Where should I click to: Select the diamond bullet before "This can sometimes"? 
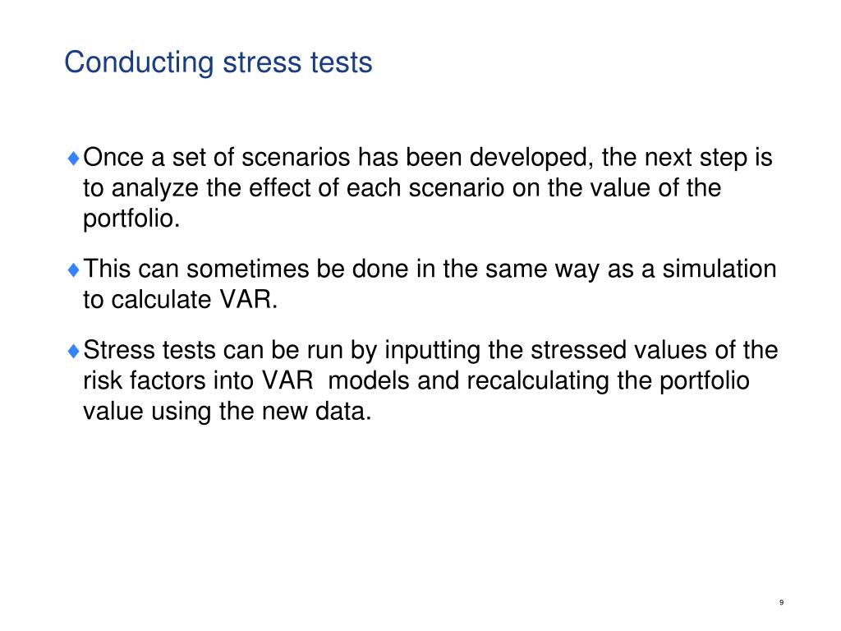tap(74, 269)
